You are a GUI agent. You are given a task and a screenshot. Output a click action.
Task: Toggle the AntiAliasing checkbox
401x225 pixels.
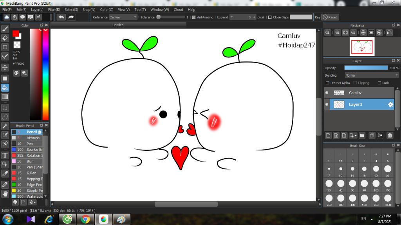194,17
